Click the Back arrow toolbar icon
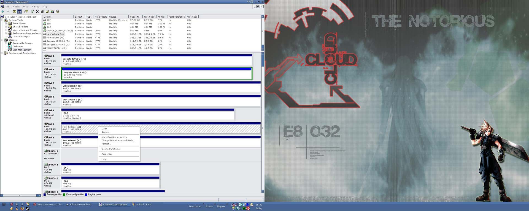529x211 pixels. [x=3, y=12]
